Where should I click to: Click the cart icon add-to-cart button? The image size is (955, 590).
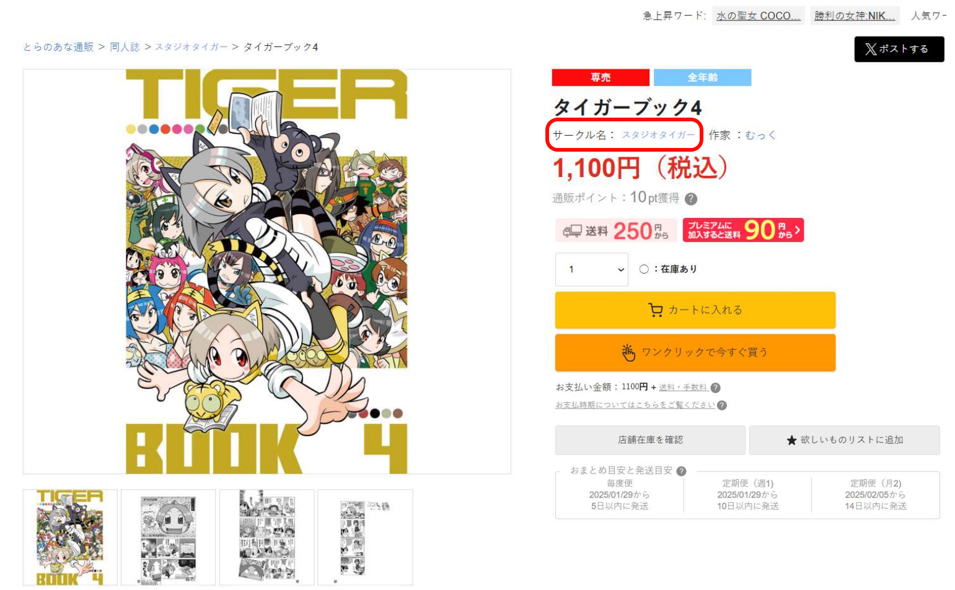coord(695,310)
